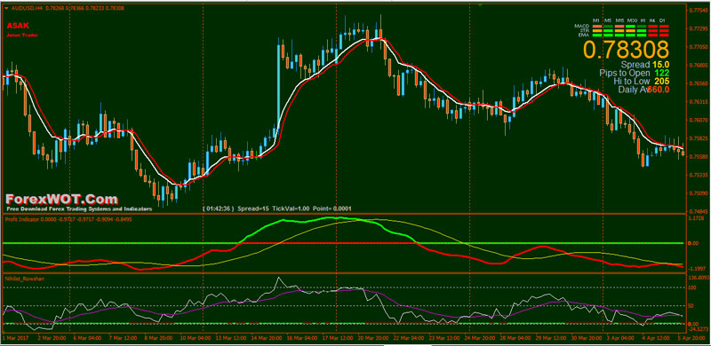The height and width of the screenshot is (346, 711).
Task: Click the 2 Mar 20:00 time axis label
Action: tap(52, 338)
